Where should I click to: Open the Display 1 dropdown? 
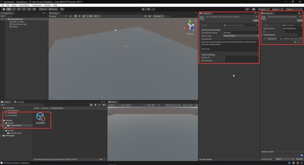coord(114,105)
